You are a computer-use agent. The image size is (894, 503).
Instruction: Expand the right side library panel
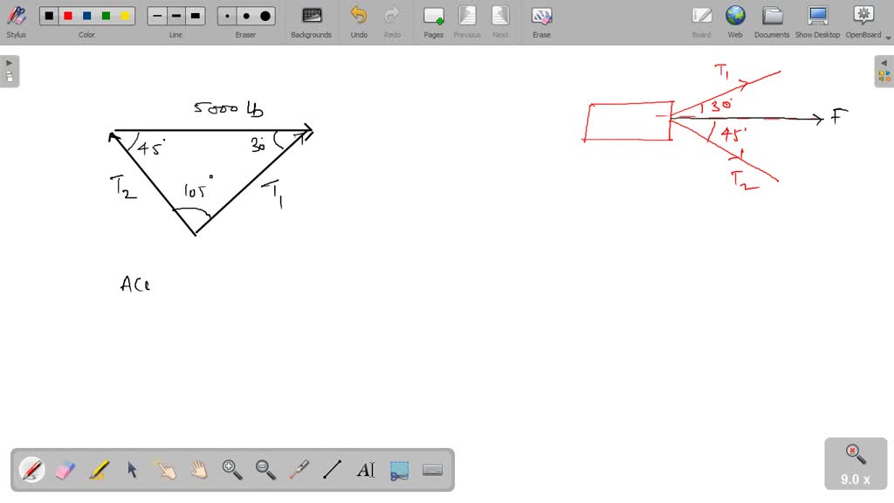pyautogui.click(x=884, y=72)
